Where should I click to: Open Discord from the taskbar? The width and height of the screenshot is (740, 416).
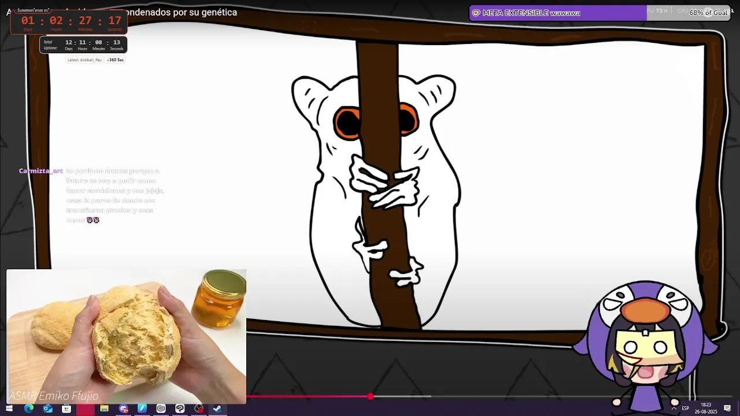point(123,408)
